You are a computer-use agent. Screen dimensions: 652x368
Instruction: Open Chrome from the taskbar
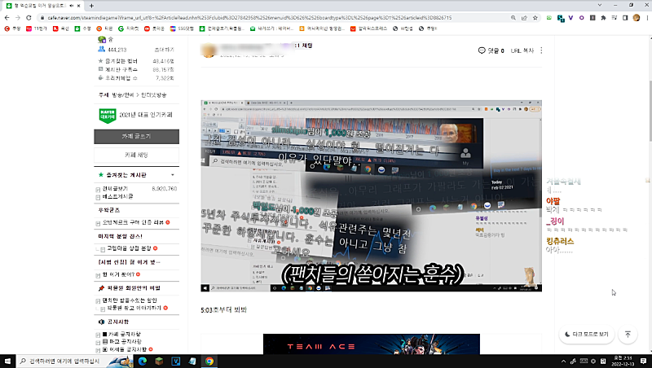tap(209, 360)
